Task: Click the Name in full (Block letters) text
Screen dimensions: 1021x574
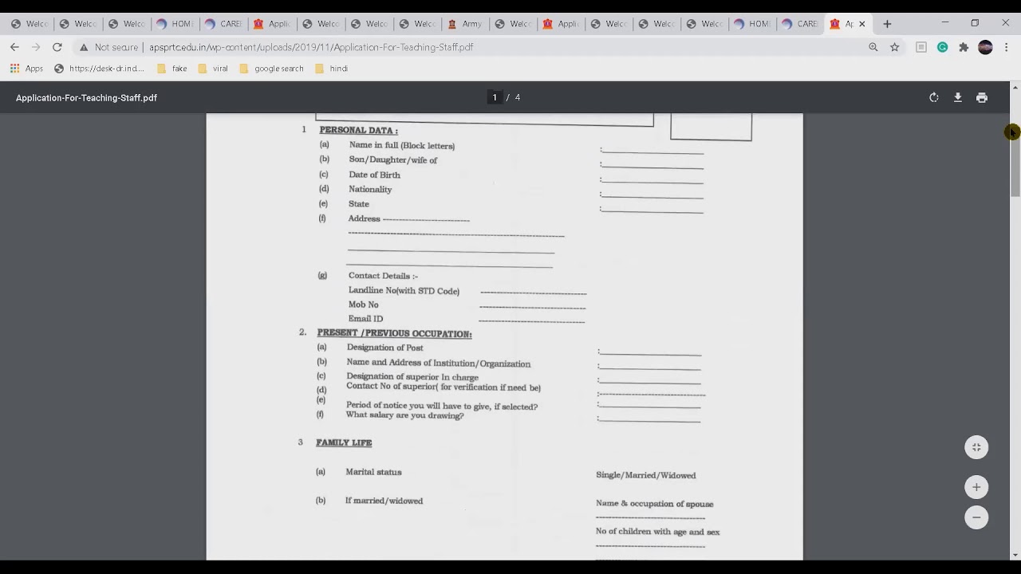Action: click(401, 145)
